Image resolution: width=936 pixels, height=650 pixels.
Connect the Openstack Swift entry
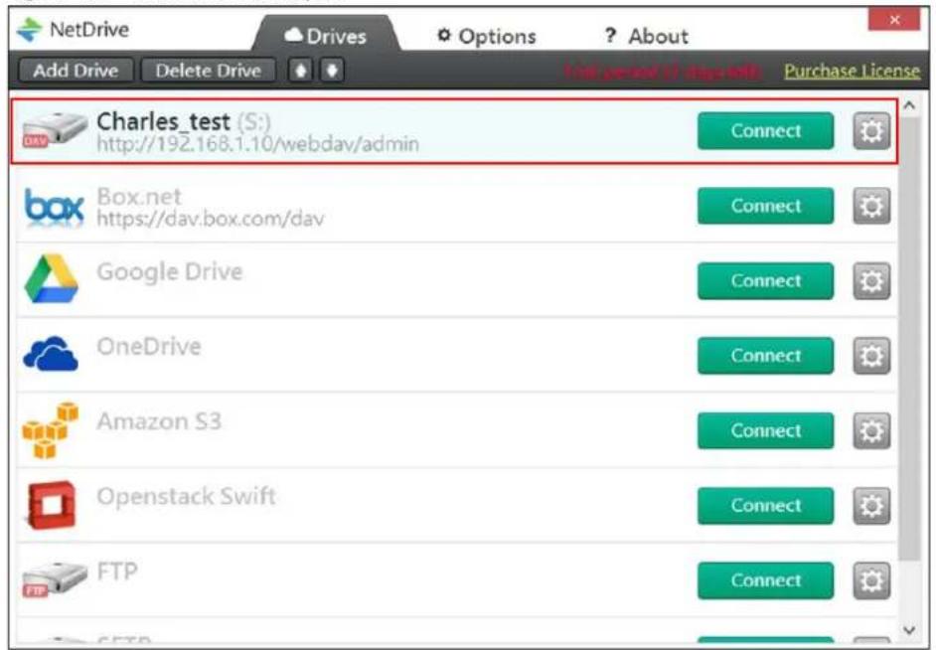[x=765, y=506]
